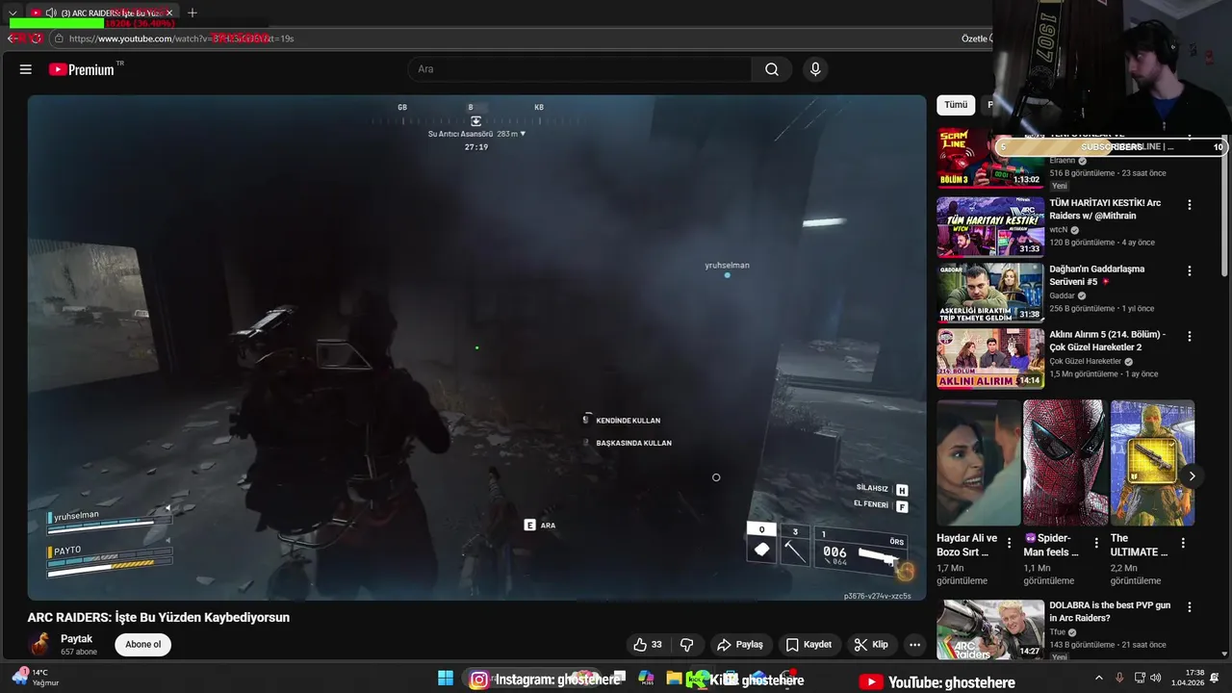Open the Özetle summarize button
The image size is (1232, 693).
pyautogui.click(x=977, y=38)
